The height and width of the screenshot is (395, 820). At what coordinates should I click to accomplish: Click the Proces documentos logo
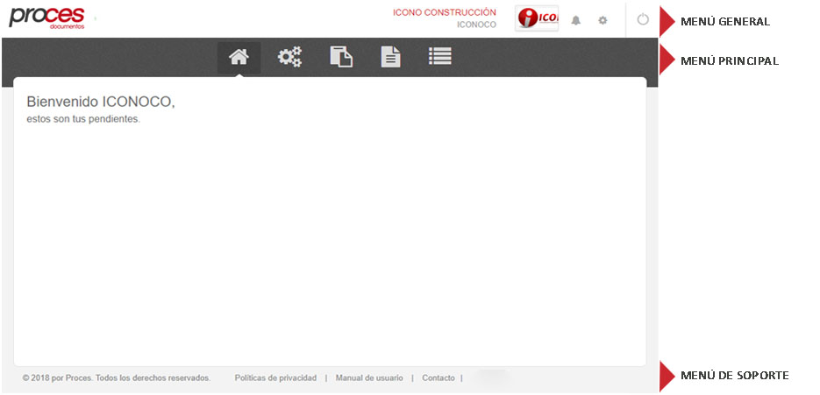47,17
